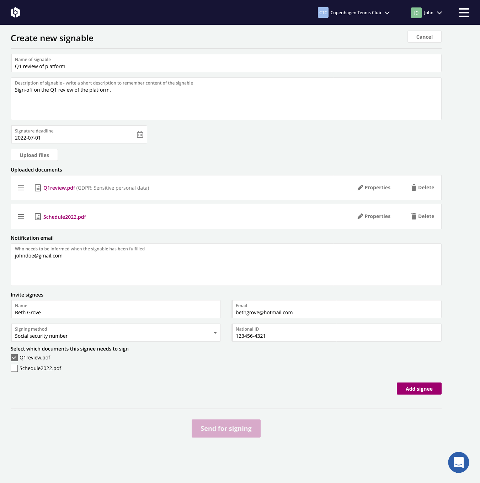Open the hamburger main menu
This screenshot has width=480, height=483.
pyautogui.click(x=464, y=12)
